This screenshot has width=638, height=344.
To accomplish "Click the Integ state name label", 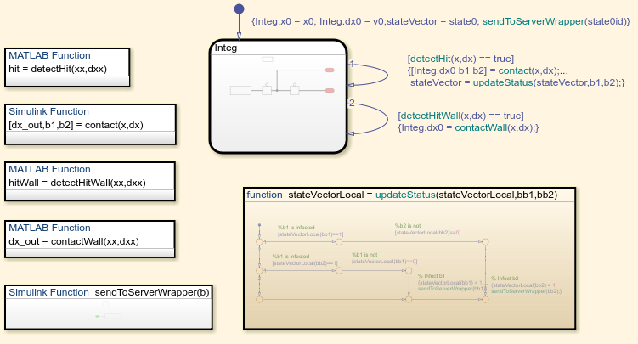I will point(226,48).
